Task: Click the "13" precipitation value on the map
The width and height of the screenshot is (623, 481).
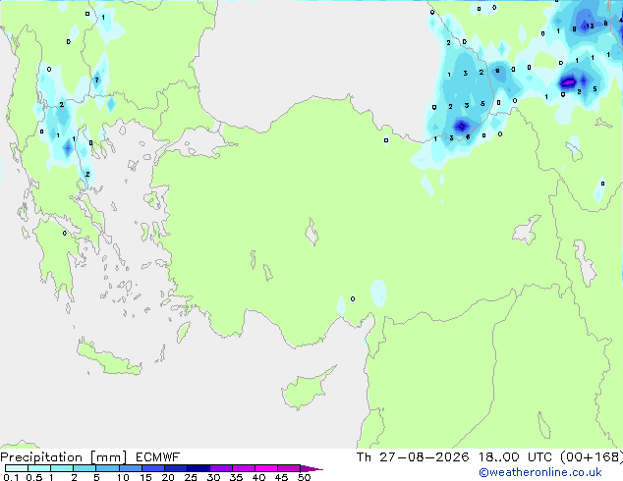Action: 590,27
